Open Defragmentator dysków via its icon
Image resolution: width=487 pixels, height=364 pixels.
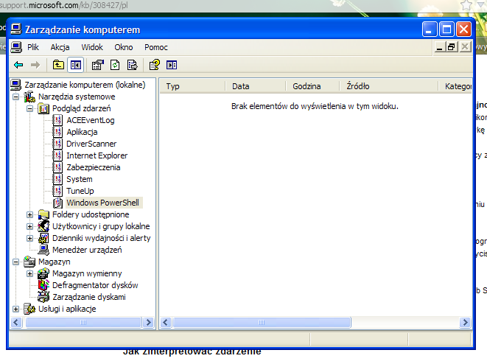coord(43,285)
